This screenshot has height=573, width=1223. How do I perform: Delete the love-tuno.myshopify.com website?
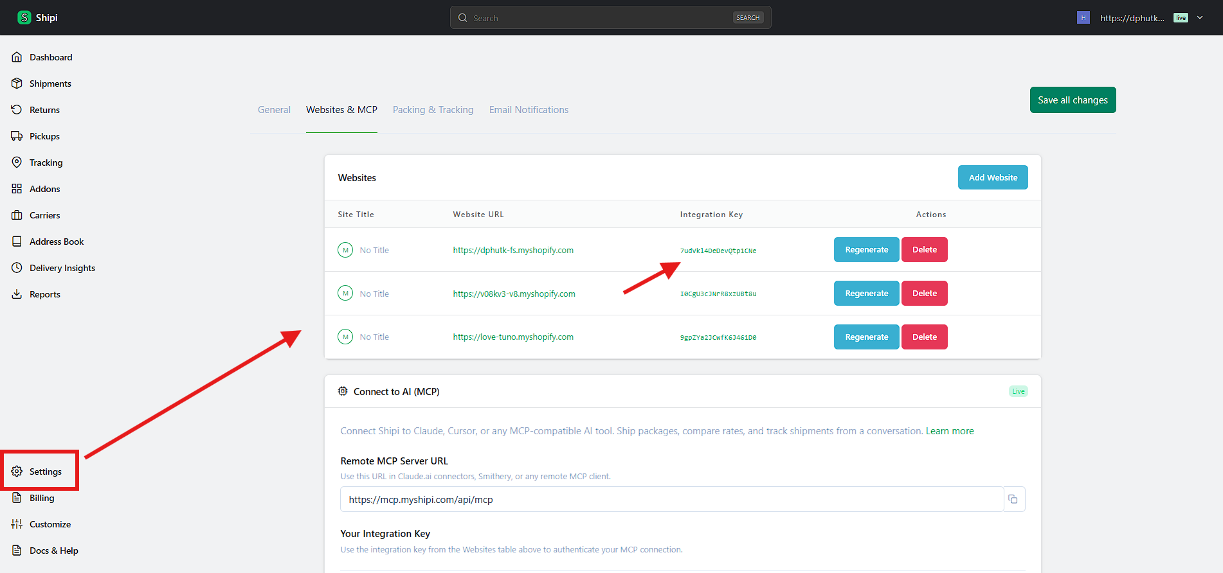pos(924,337)
